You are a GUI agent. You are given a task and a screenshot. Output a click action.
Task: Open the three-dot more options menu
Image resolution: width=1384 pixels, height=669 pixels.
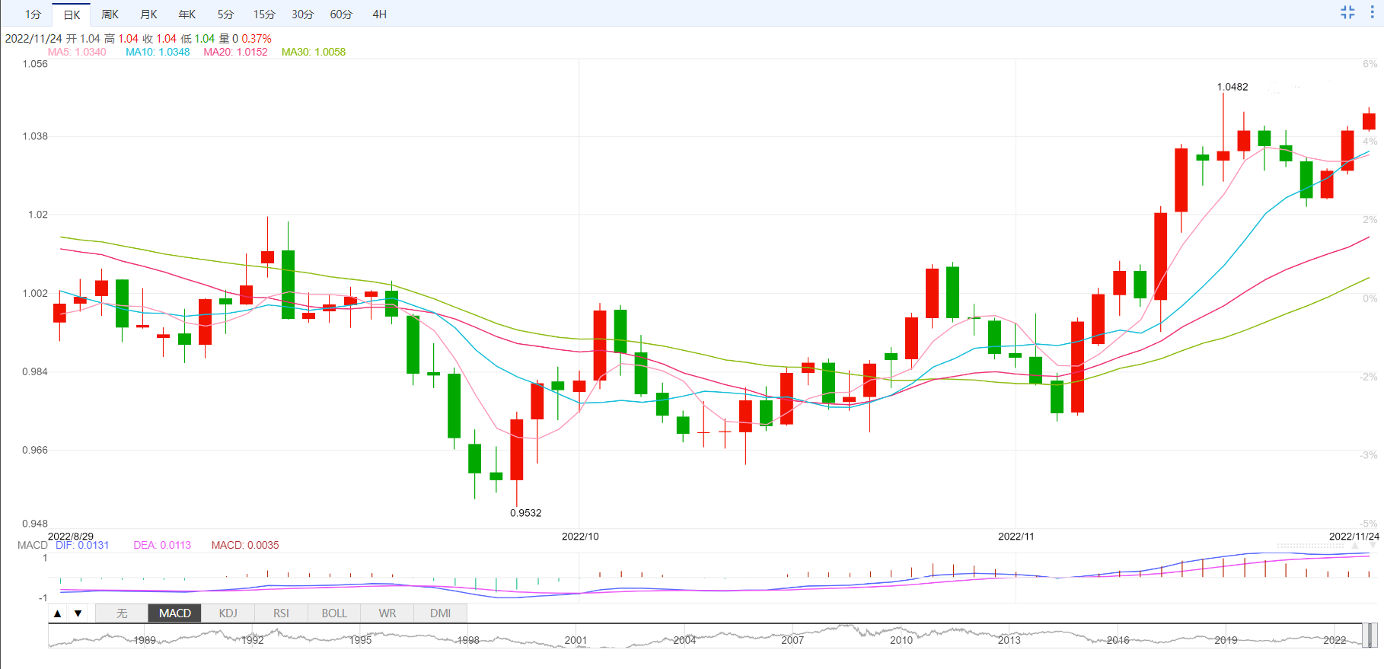click(x=1372, y=12)
